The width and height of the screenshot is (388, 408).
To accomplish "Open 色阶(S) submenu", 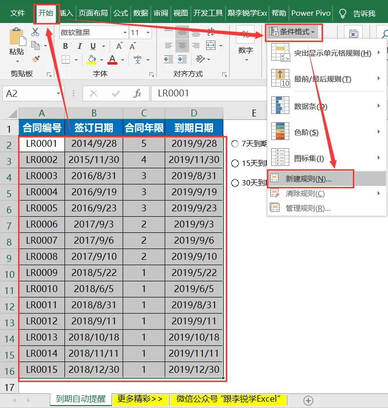I will [327, 132].
